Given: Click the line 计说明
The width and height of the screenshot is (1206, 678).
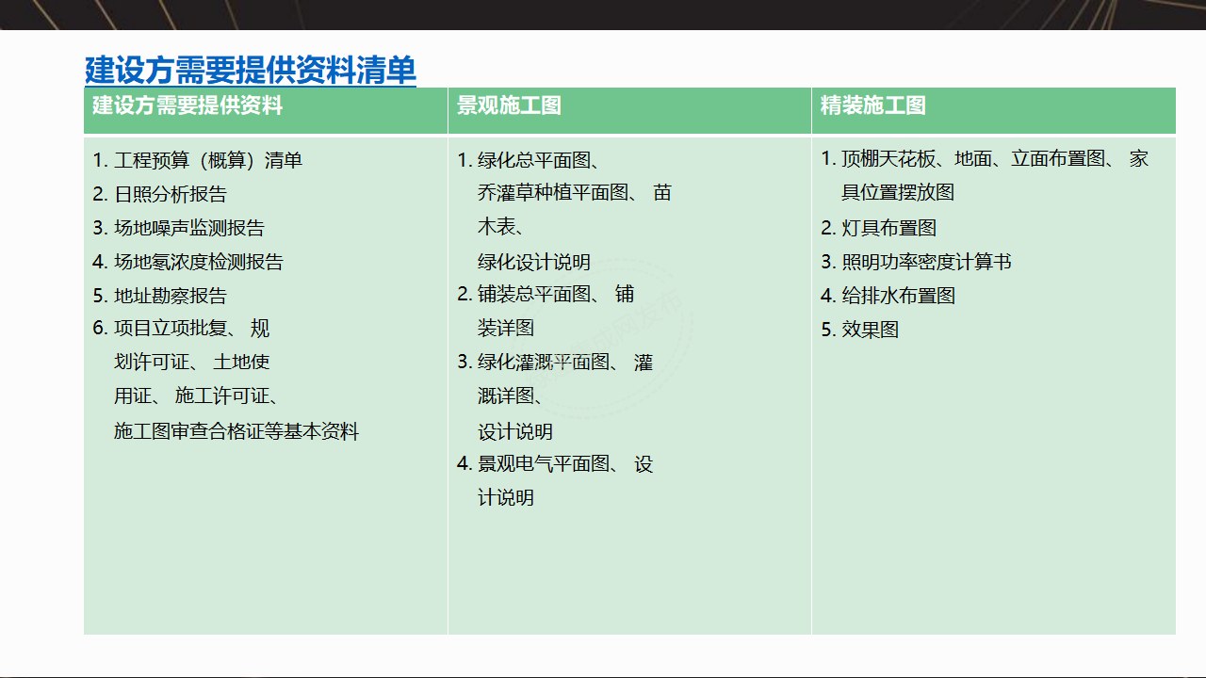Looking at the screenshot, I should click(506, 497).
